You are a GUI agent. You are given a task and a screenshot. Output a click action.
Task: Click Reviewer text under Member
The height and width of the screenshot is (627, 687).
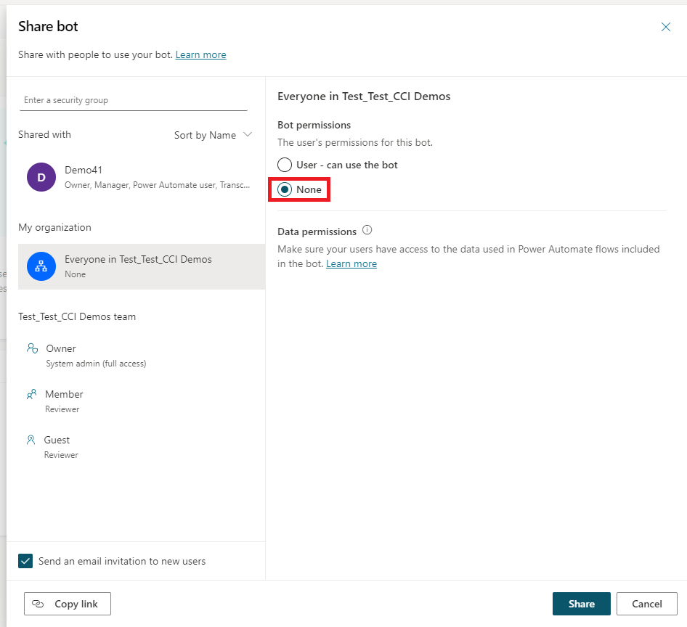(62, 409)
